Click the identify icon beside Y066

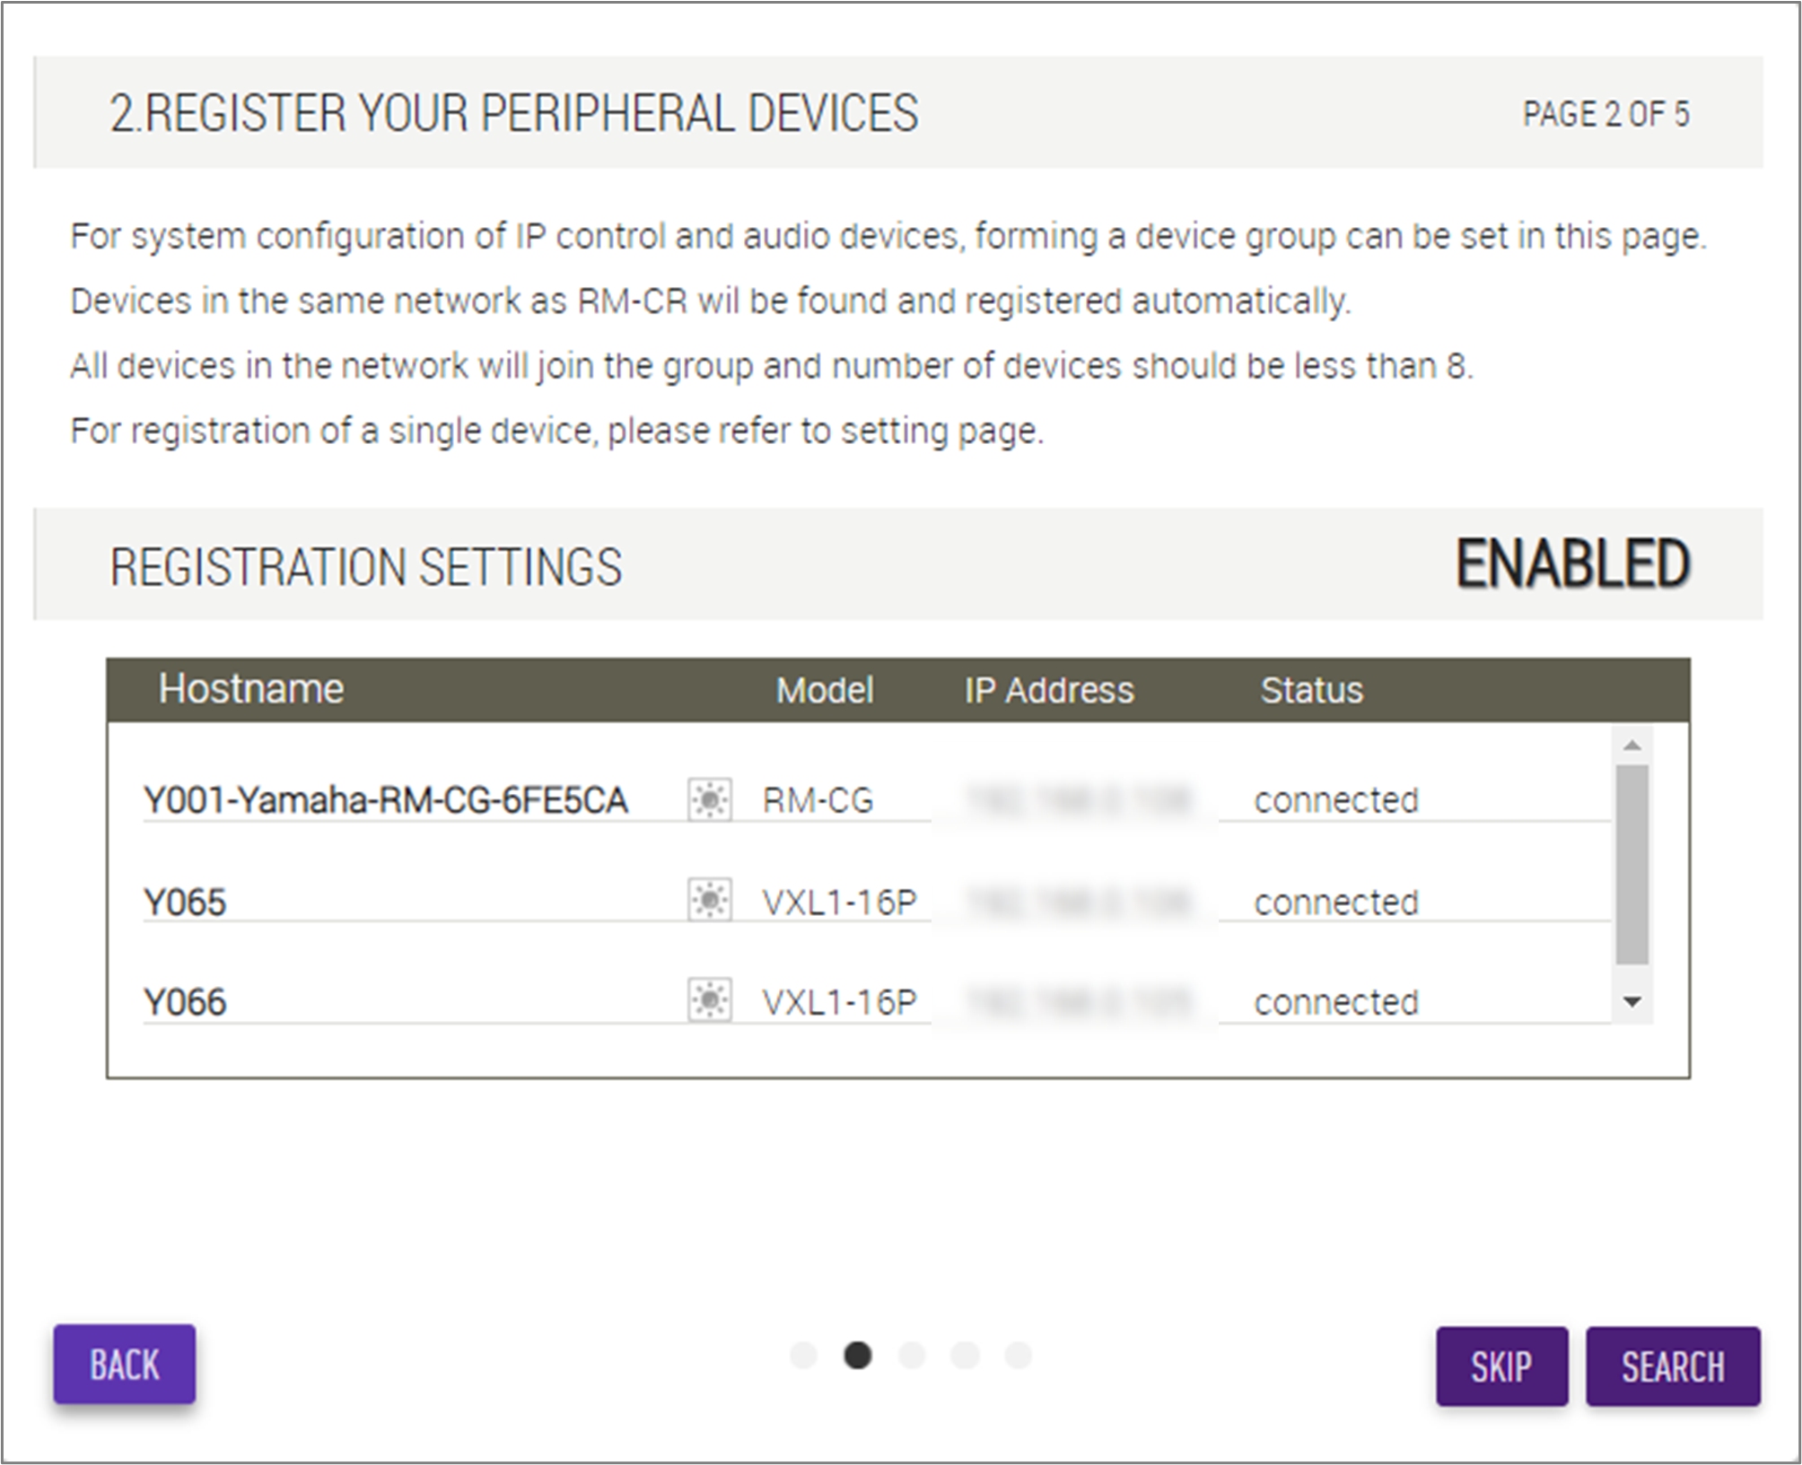click(710, 1000)
